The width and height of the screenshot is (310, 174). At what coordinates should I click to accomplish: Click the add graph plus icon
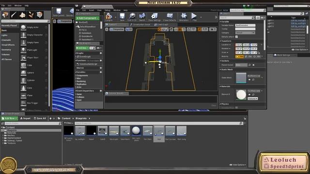point(101,53)
